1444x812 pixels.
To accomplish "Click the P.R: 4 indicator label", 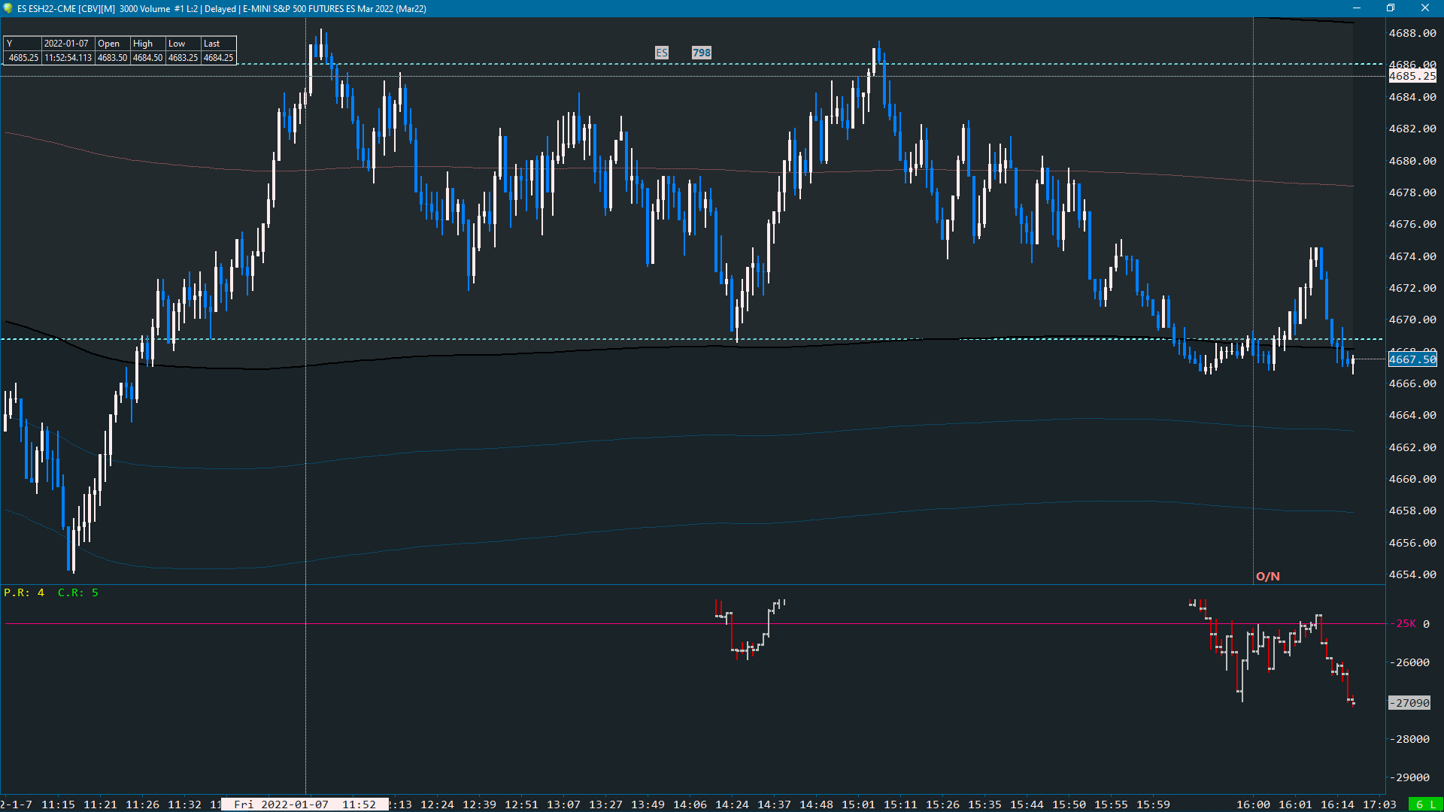I will click(x=24, y=592).
